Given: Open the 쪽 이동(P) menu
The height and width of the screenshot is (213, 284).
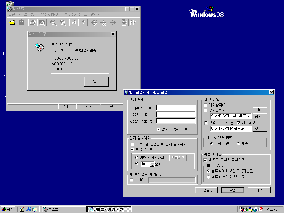Looking at the screenshot, I should pyautogui.click(x=72, y=14).
